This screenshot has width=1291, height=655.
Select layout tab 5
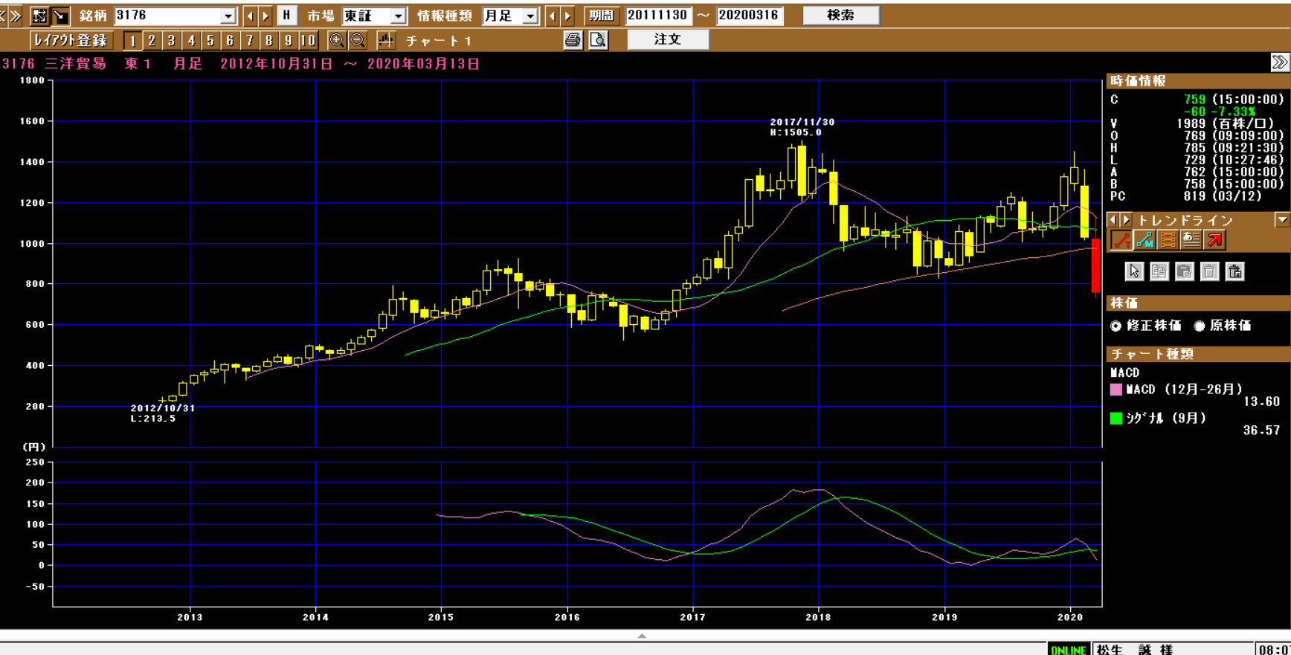(x=210, y=41)
